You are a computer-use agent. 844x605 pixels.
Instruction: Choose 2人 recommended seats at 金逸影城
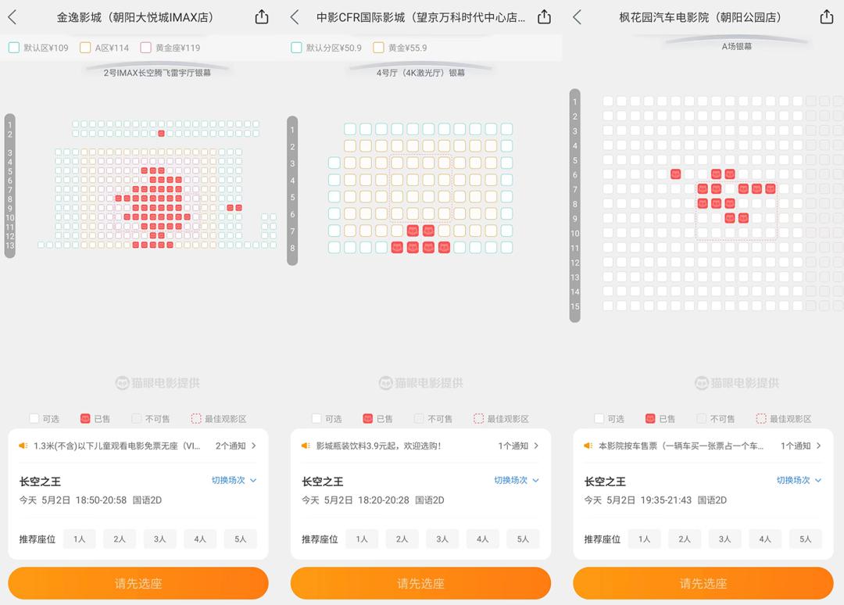[120, 539]
